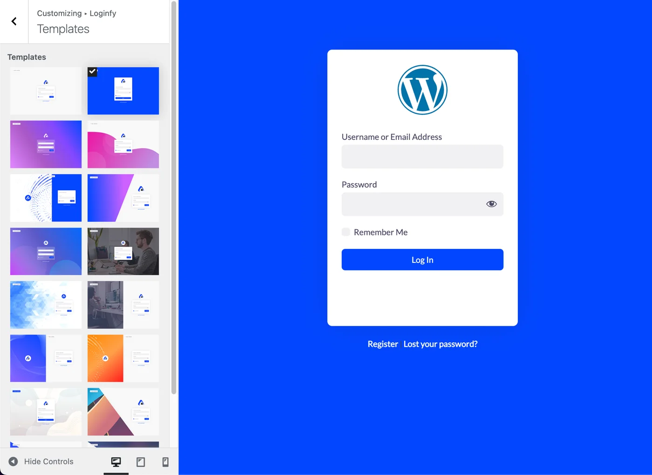Click the sidebar vertical scrollbar

tap(174, 198)
